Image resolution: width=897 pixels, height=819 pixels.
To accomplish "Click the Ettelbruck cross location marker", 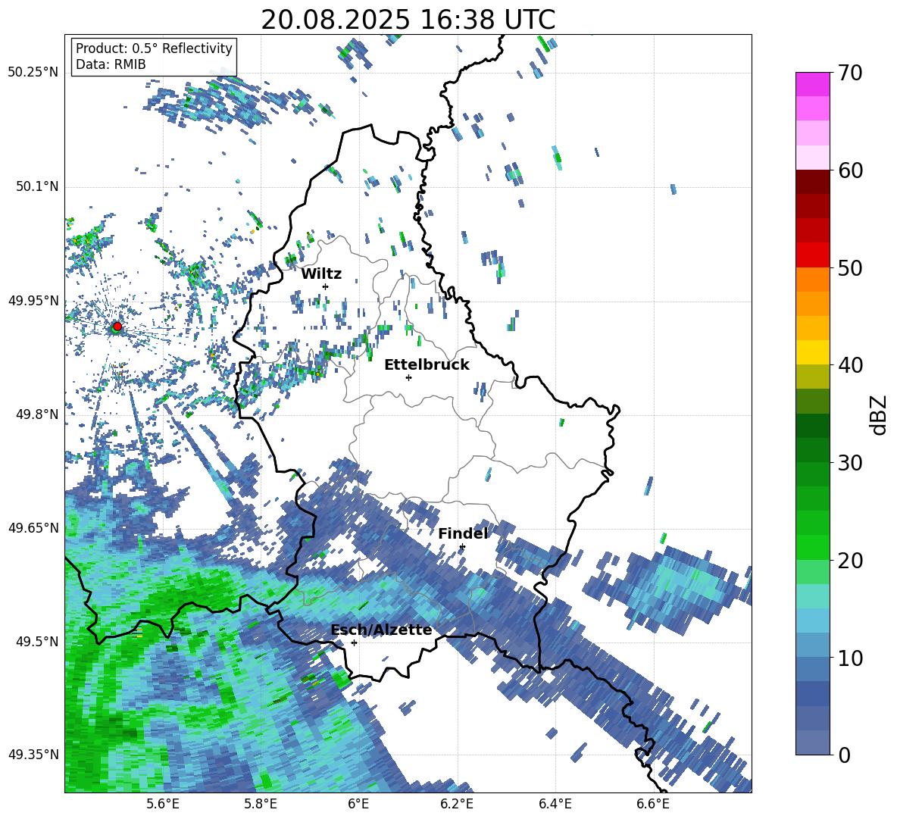I will 408,377.
